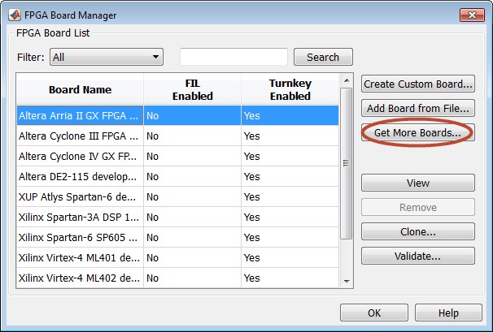Viewport: 493px width, 332px height.
Task: Validate the selected board
Action: pyautogui.click(x=418, y=256)
